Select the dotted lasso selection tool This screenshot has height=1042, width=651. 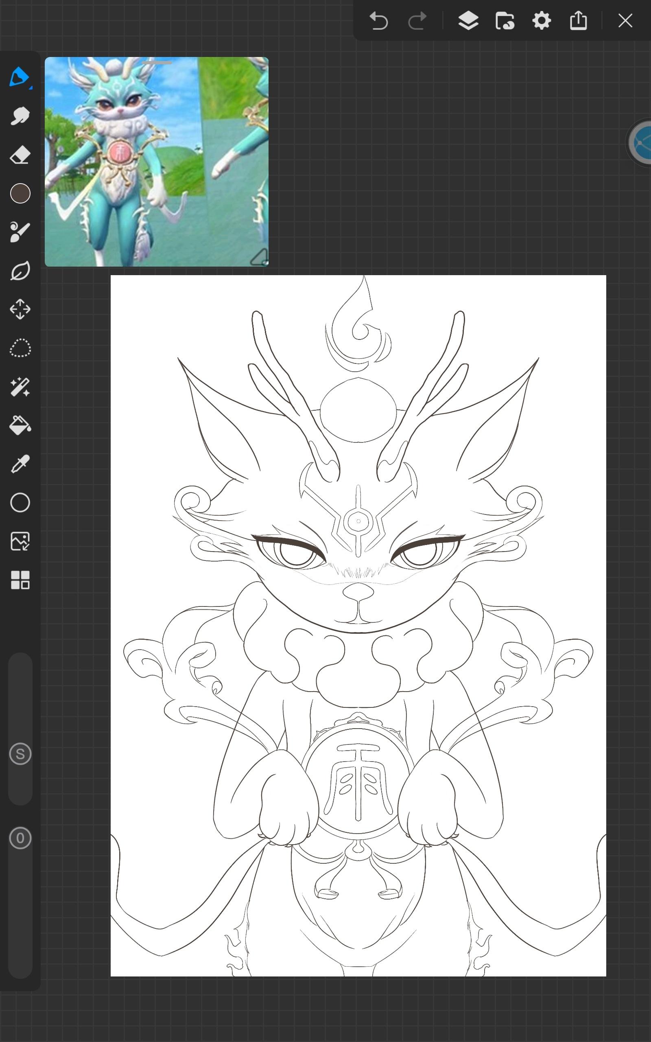20,348
